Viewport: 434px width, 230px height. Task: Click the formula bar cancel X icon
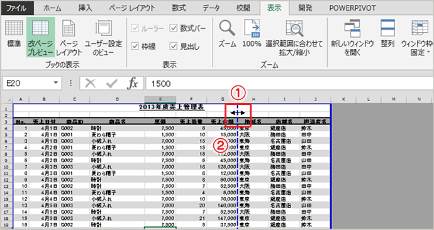[x=90, y=83]
